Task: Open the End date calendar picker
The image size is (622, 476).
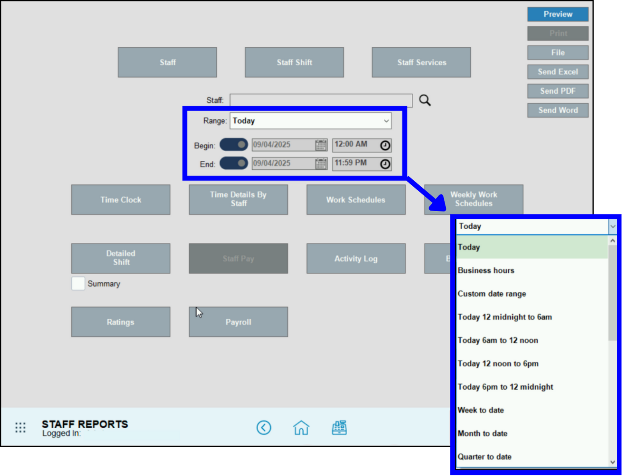Action: click(321, 164)
